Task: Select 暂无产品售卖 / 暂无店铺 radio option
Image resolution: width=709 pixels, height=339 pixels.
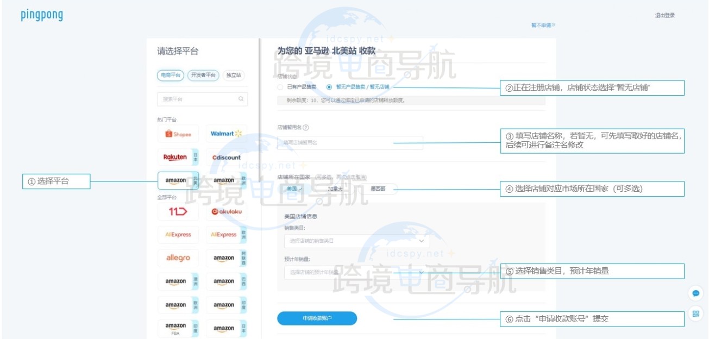Action: click(x=329, y=87)
